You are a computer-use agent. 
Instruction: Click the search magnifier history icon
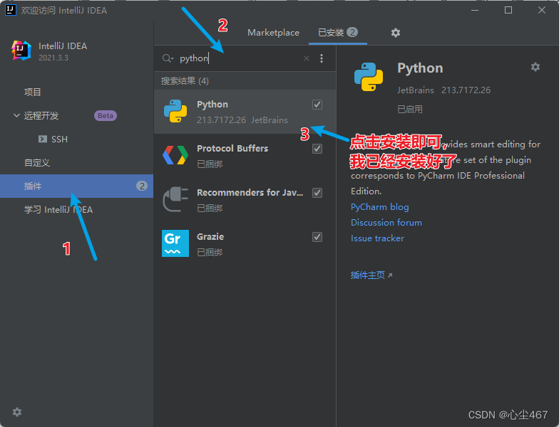(x=168, y=58)
